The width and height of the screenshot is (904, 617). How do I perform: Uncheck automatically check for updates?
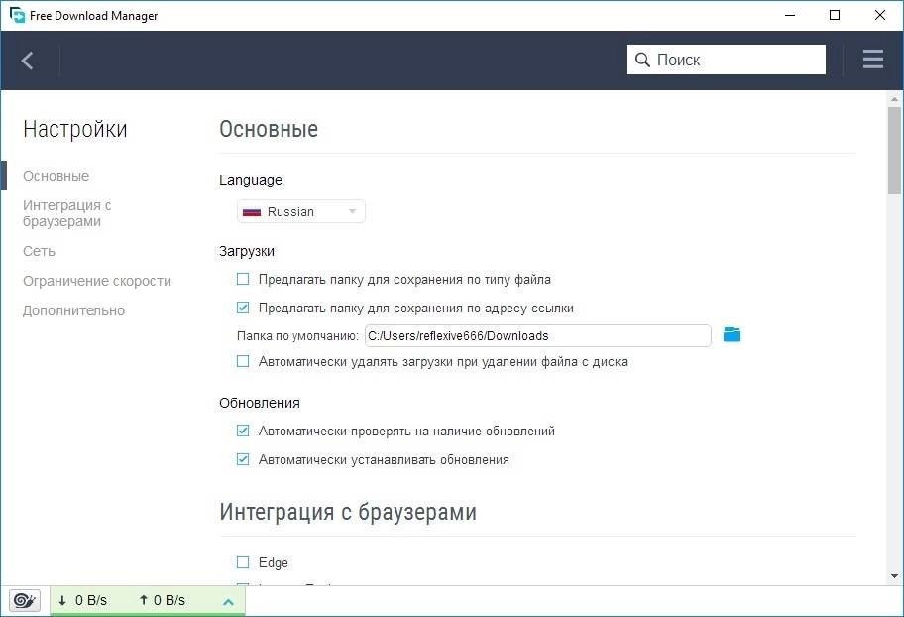pyautogui.click(x=243, y=431)
